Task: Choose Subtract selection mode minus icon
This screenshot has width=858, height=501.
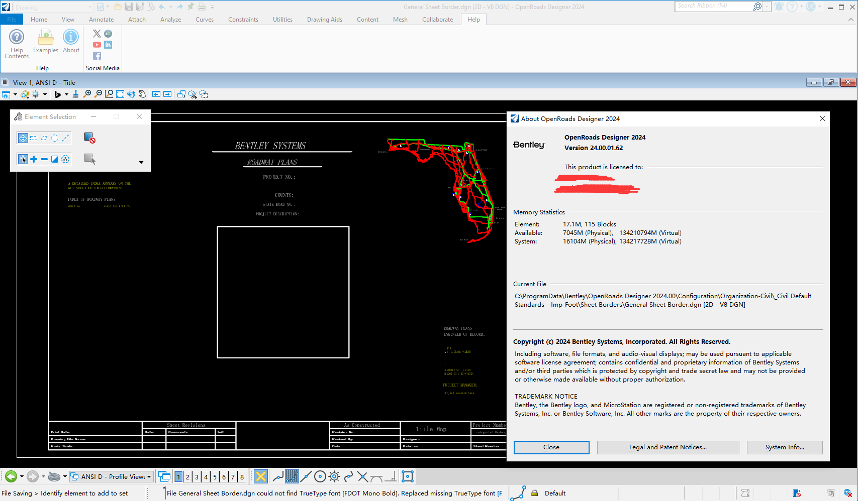Action: pos(44,159)
